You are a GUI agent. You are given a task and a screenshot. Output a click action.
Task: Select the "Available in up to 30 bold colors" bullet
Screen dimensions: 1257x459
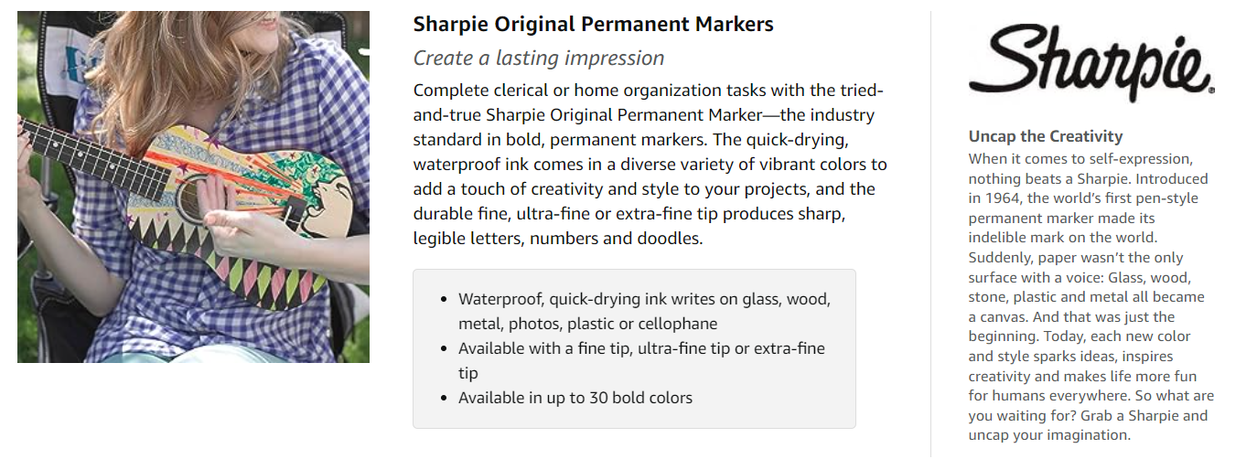pyautogui.click(x=575, y=398)
